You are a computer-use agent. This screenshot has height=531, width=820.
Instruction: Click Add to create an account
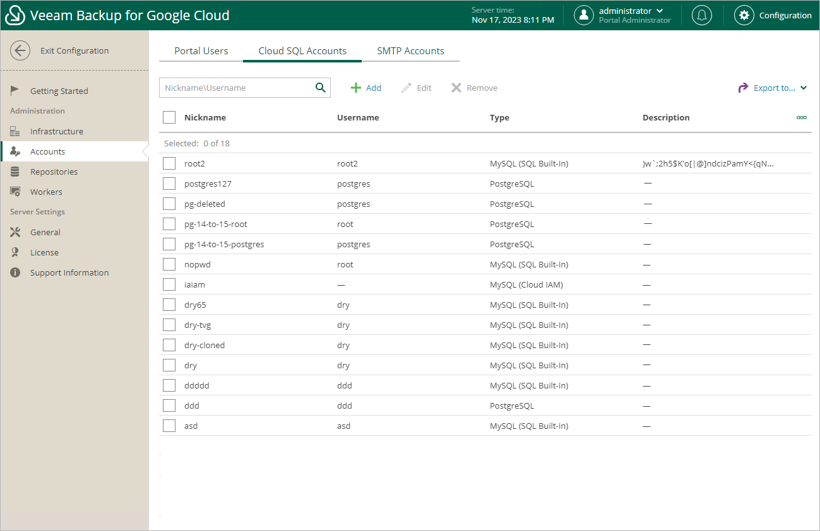tap(366, 88)
